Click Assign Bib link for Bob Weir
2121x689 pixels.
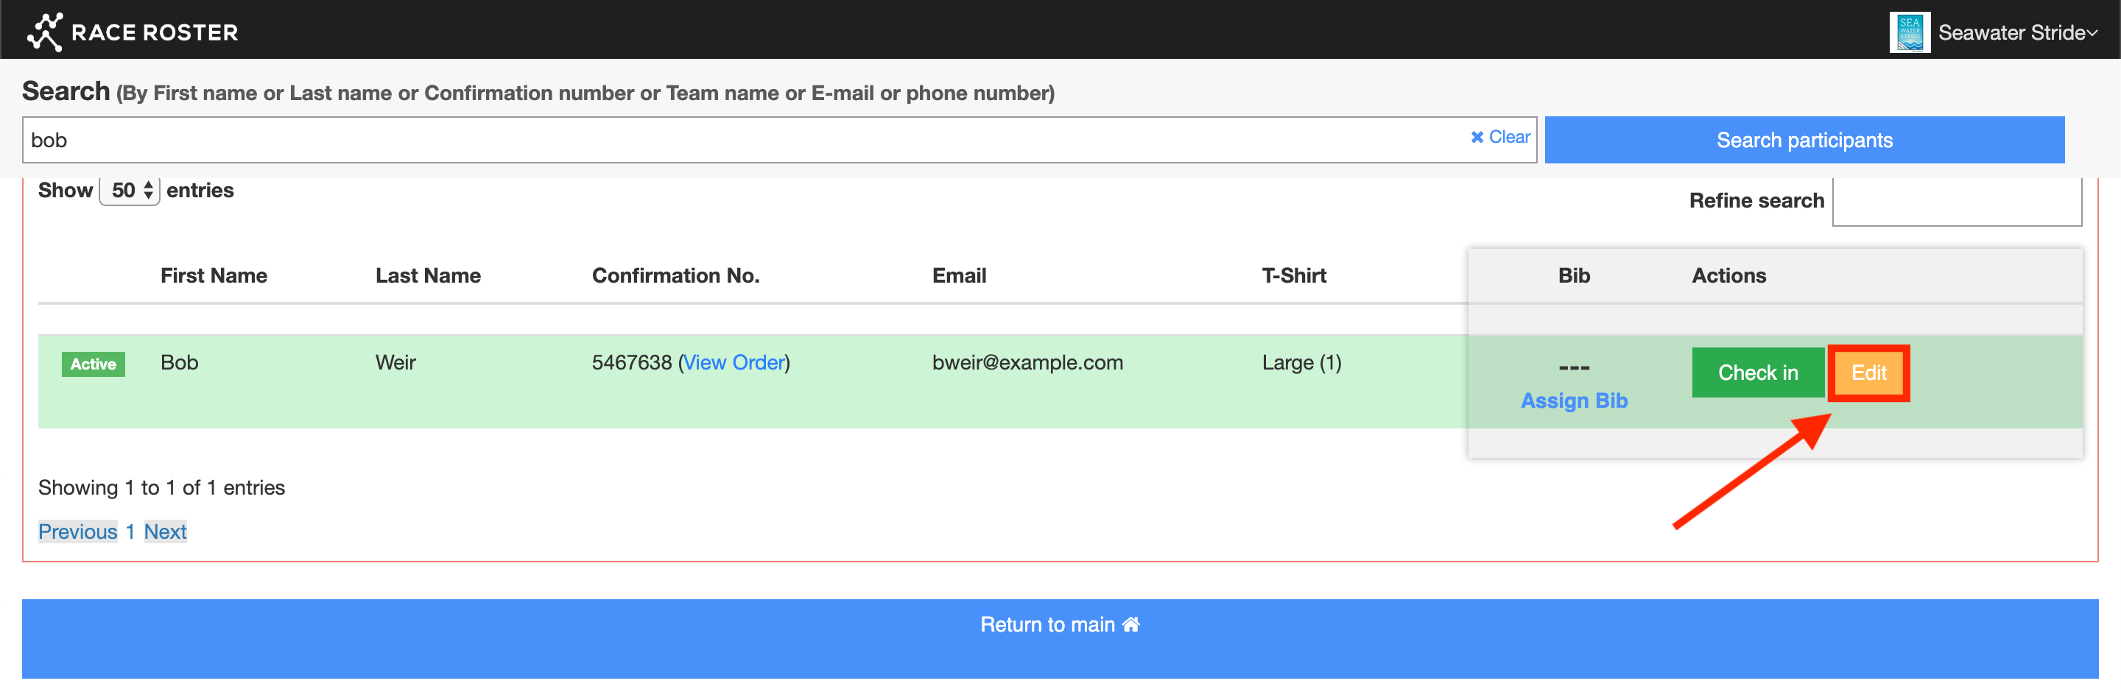pos(1574,401)
